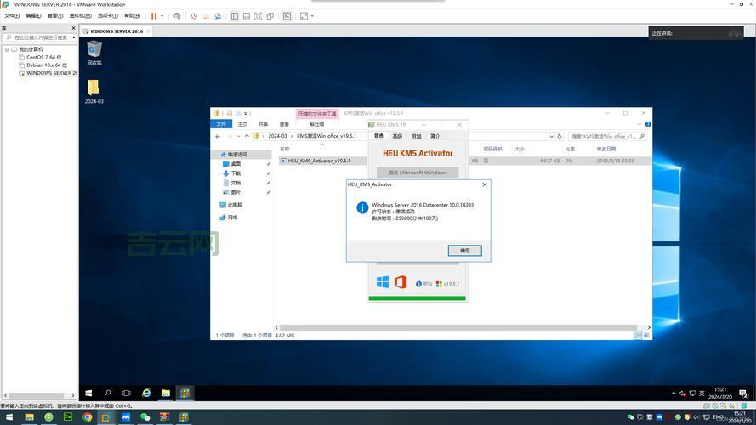Click the VMware pause virtual machine icon
This screenshot has width=756, height=425.
154,15
